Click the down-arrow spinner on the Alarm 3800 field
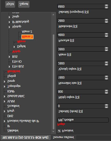The height and width of the screenshot is (141, 111). (106, 50)
